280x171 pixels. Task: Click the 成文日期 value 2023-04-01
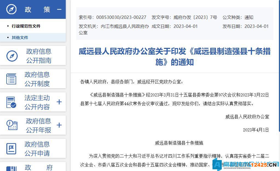[x=186, y=26]
